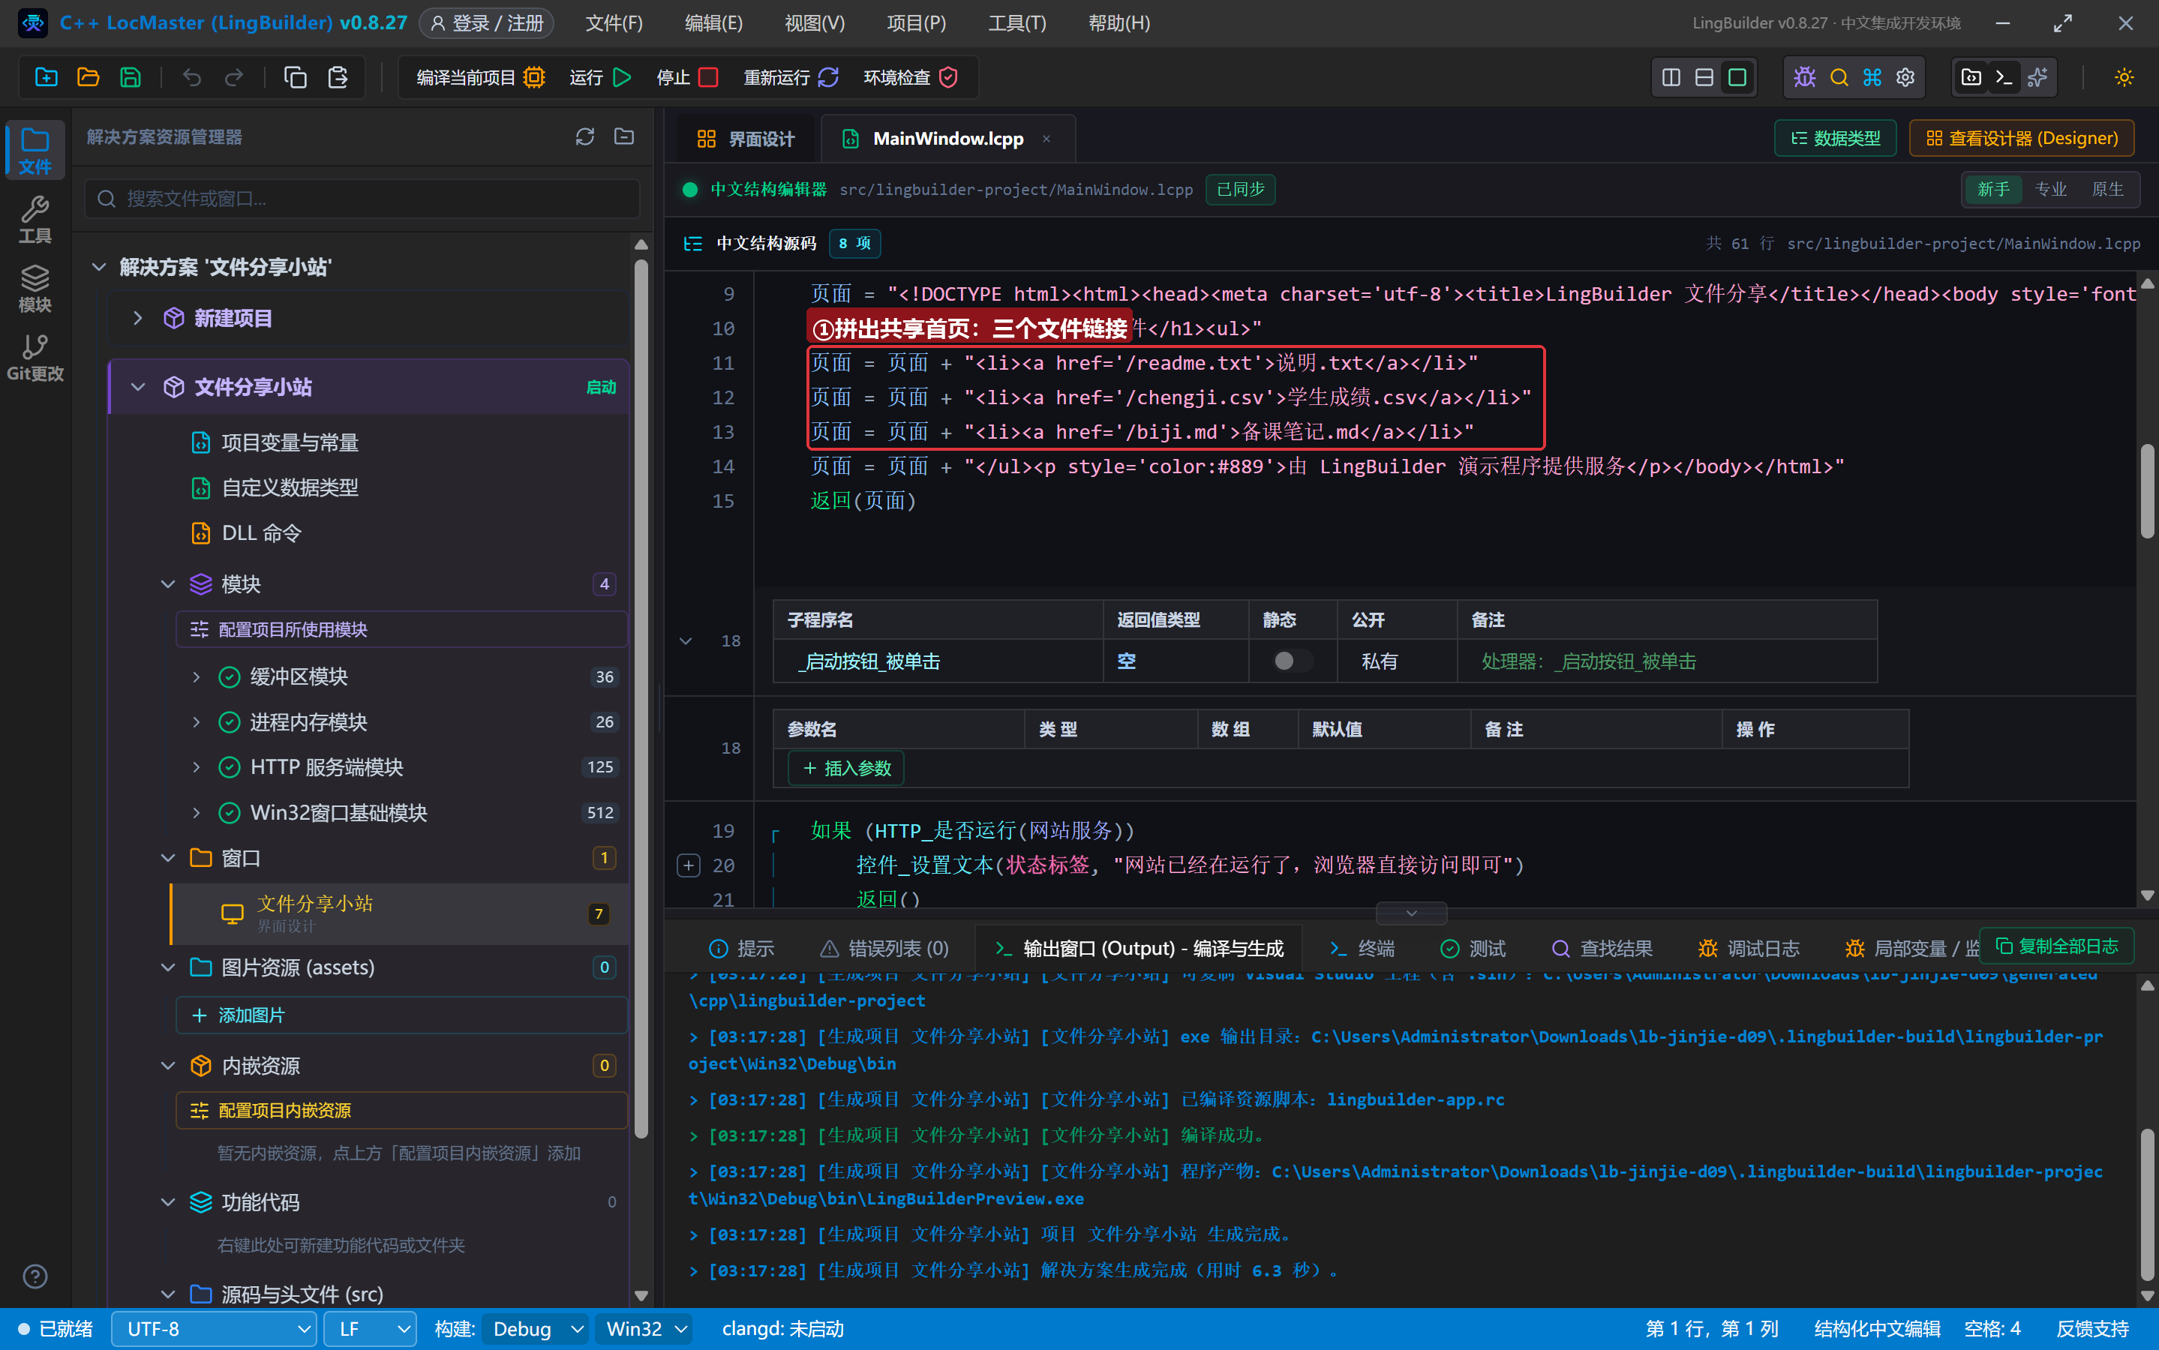Switch editor mode to 专业
This screenshot has width=2159, height=1350.
click(2050, 189)
